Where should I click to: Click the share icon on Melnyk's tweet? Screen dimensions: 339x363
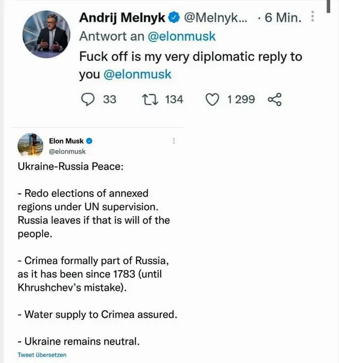275,99
